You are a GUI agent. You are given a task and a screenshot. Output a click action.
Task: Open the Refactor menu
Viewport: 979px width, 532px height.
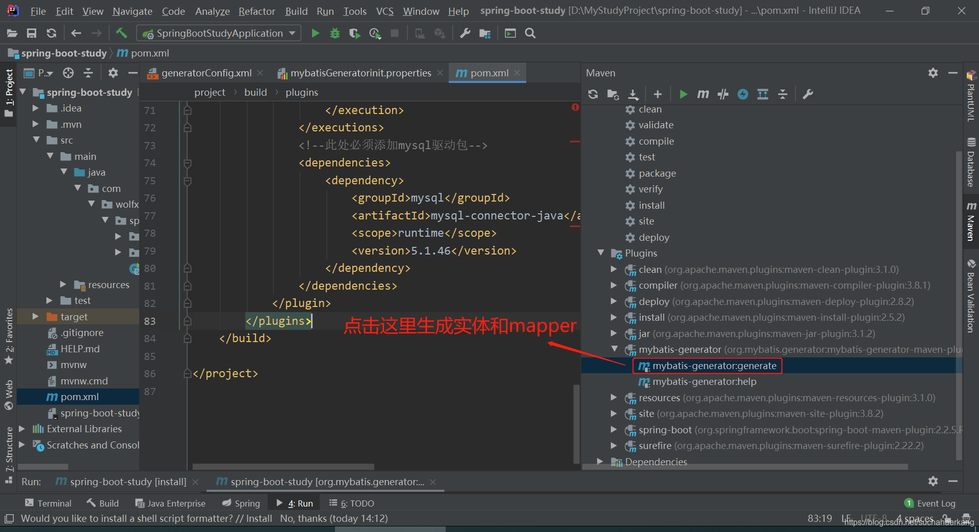[x=256, y=11]
